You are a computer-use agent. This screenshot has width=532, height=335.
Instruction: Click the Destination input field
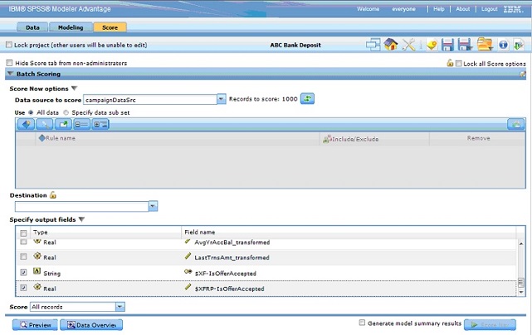point(82,206)
